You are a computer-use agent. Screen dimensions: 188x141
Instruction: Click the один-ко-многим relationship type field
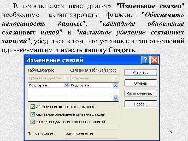[91, 134]
